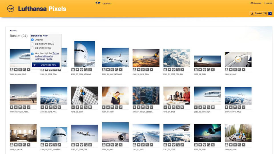Star image 1049_01_8708
Screen dimensions: 274x154
point(169,107)
